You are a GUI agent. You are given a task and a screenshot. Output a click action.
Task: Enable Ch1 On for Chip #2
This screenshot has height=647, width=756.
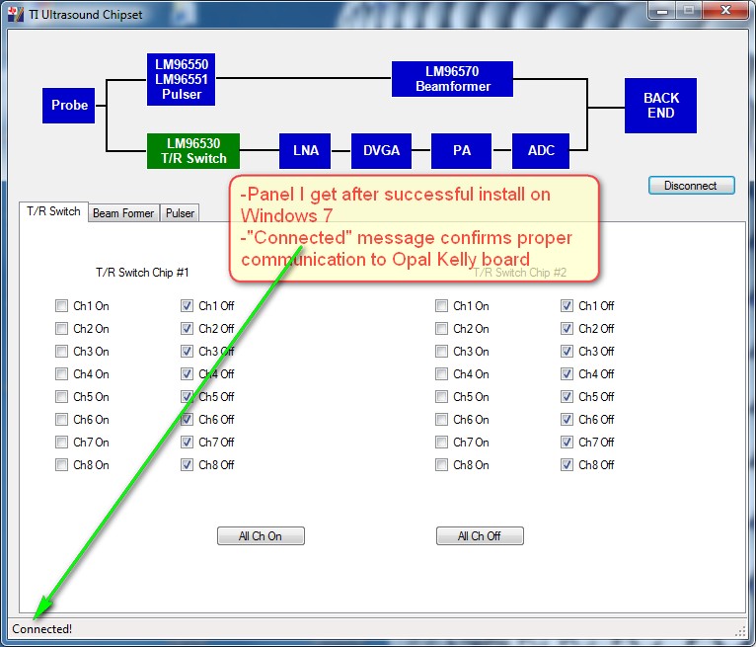(x=441, y=306)
